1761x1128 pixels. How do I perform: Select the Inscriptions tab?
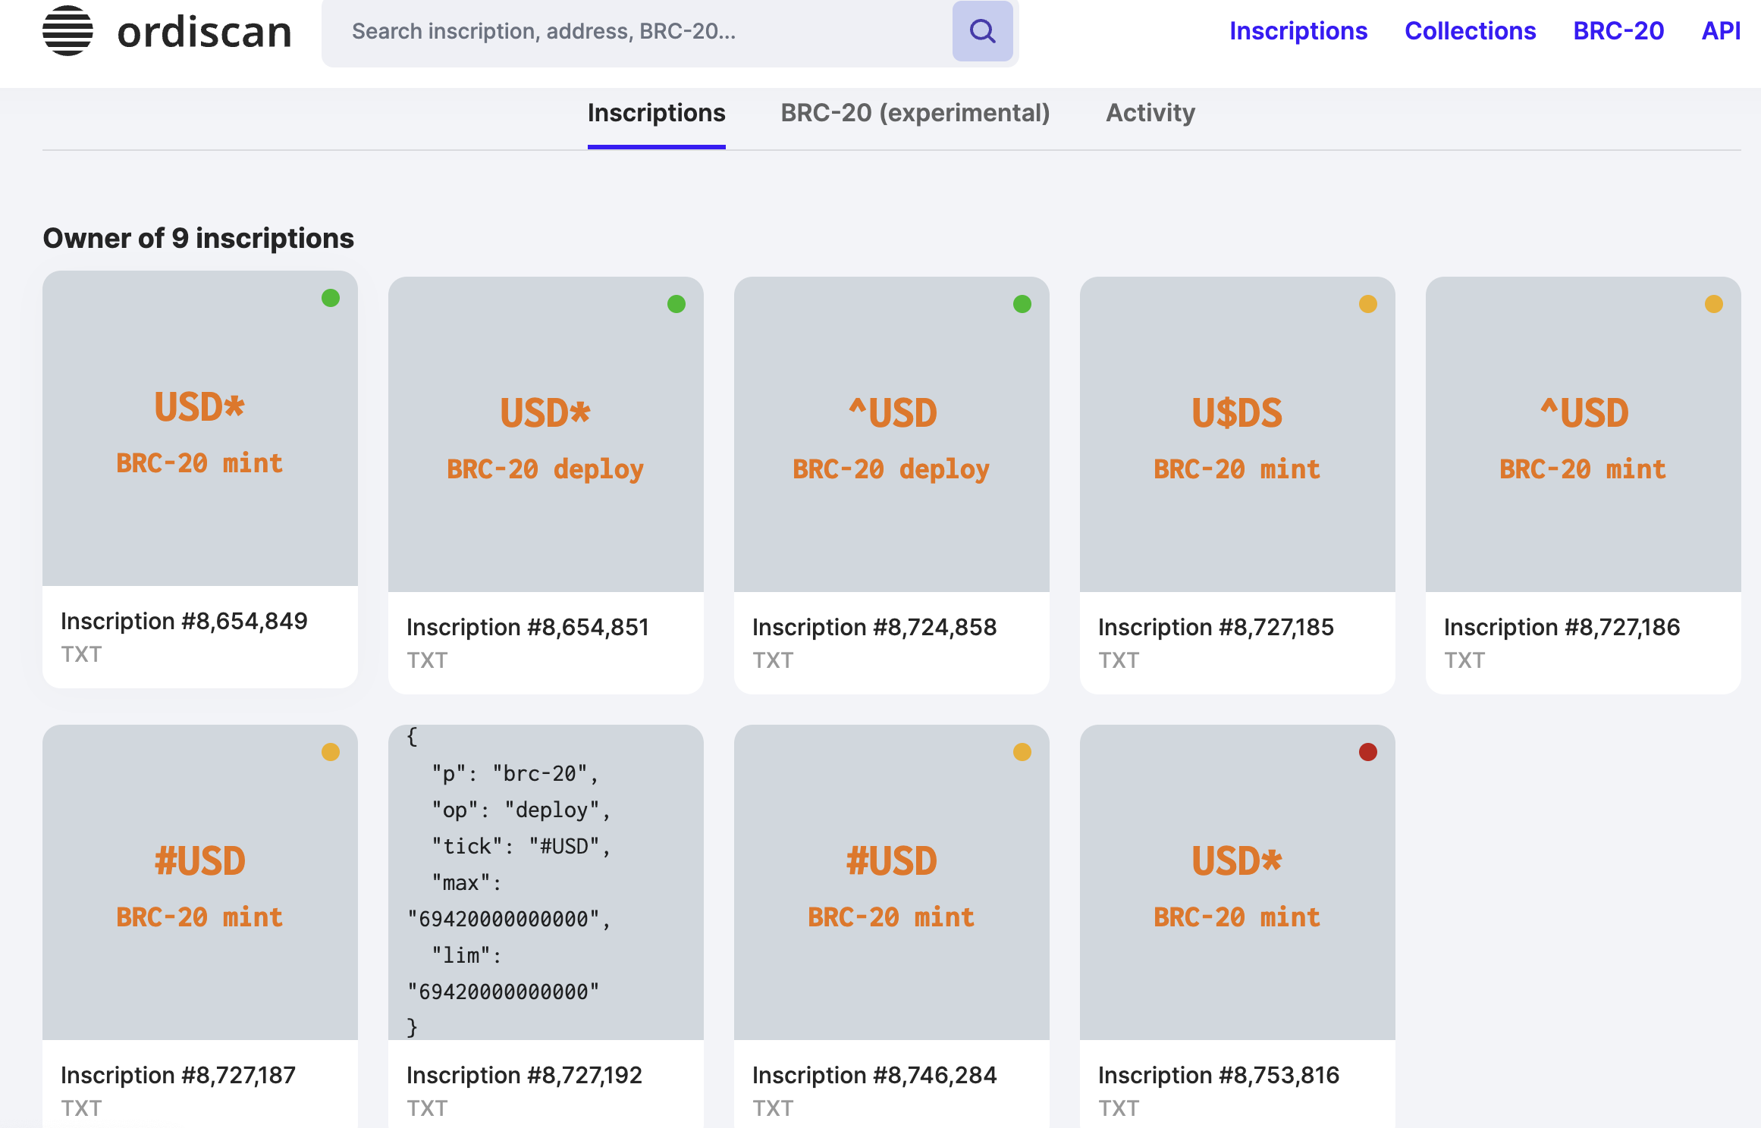click(656, 113)
